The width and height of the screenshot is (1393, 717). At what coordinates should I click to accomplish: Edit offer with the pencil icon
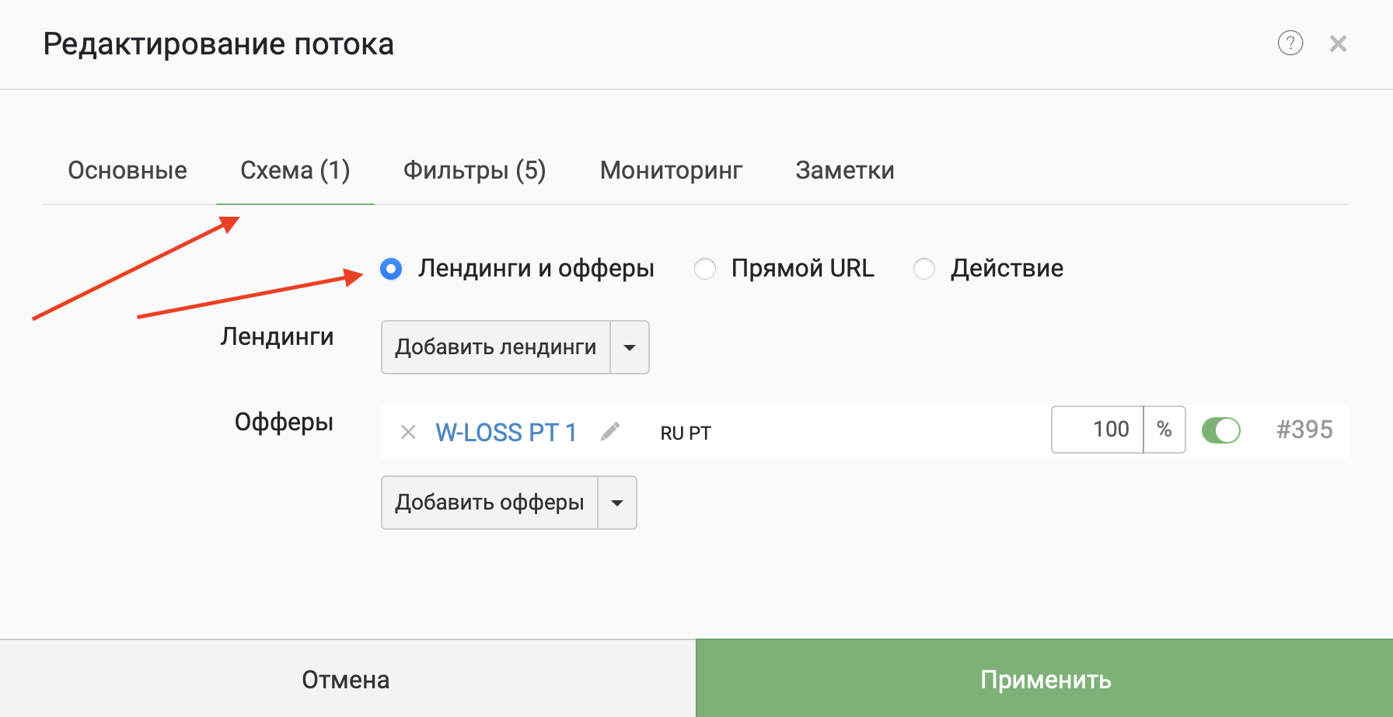click(x=610, y=431)
